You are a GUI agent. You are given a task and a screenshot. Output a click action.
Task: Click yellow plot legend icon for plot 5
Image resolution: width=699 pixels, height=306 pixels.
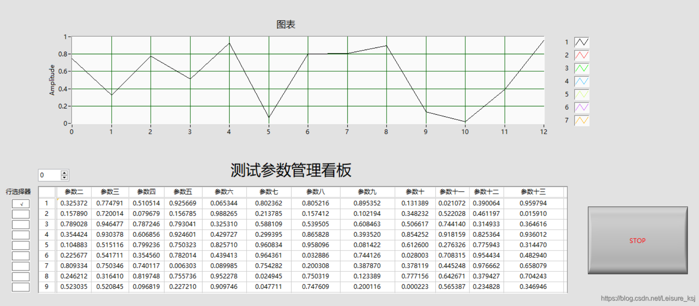coord(582,94)
